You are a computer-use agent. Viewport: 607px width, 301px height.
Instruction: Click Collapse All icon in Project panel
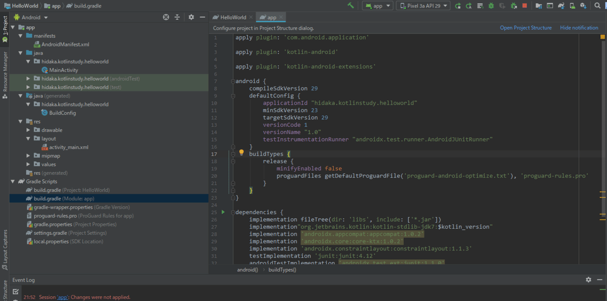coord(177,17)
